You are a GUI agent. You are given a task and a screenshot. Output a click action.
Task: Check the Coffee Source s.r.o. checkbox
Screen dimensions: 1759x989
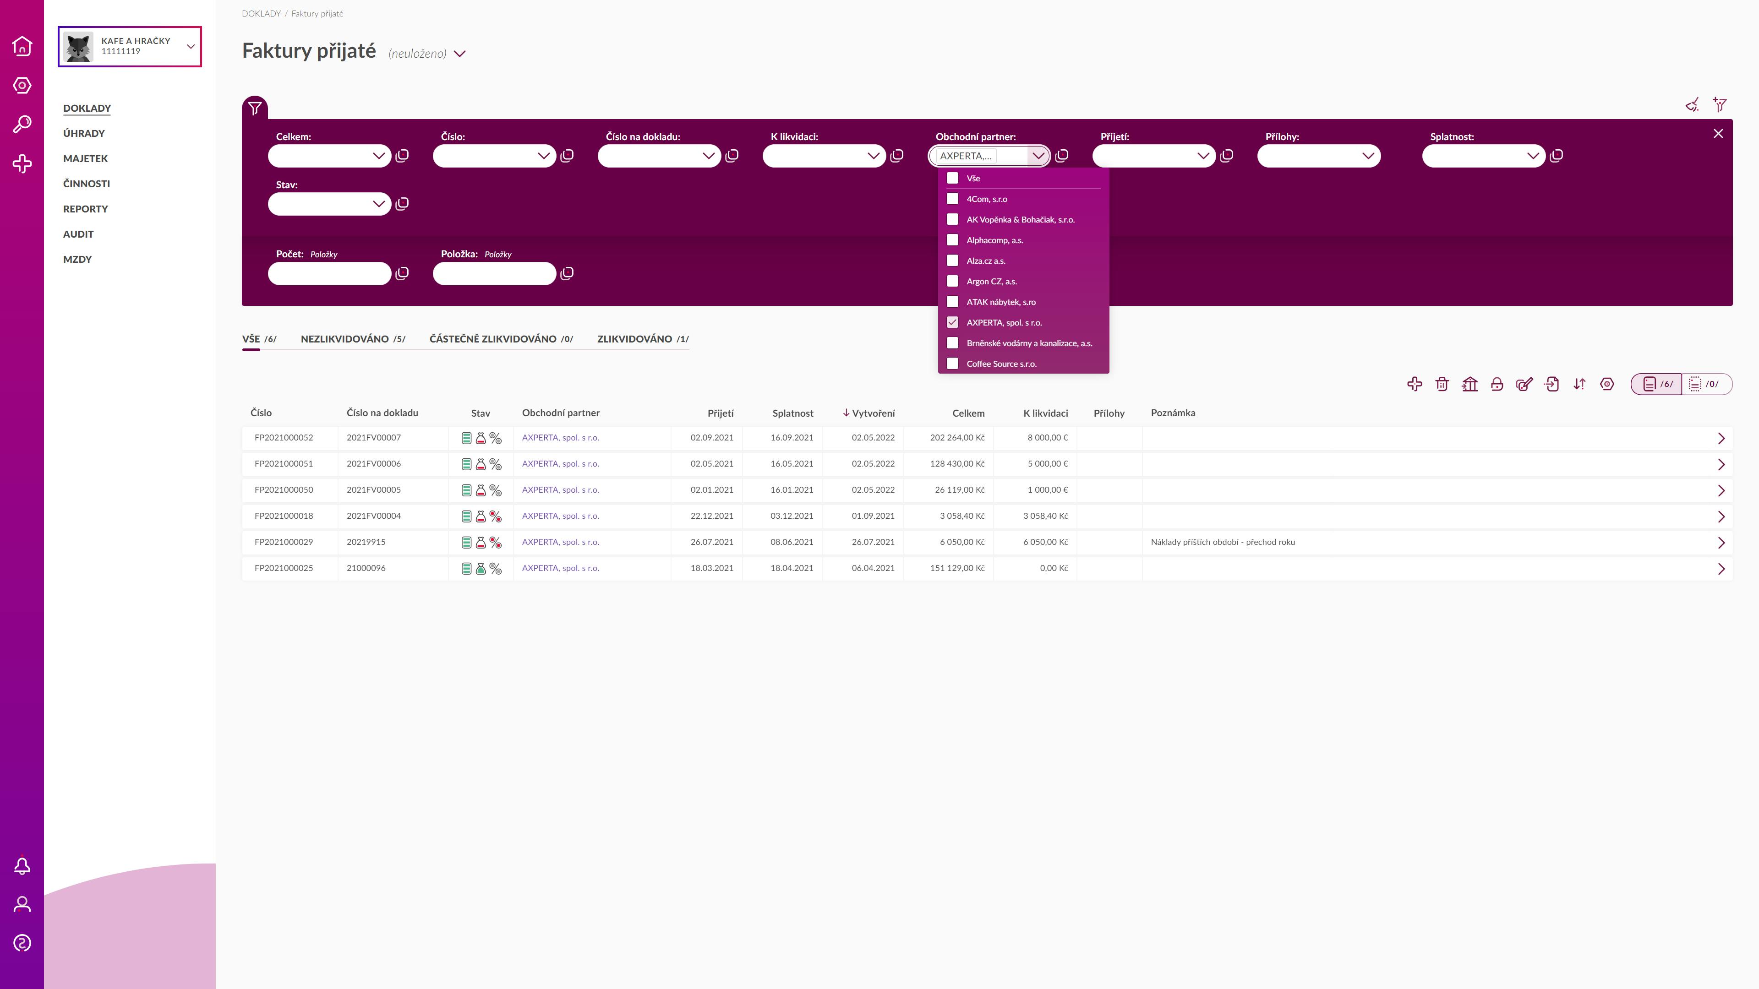coord(953,363)
